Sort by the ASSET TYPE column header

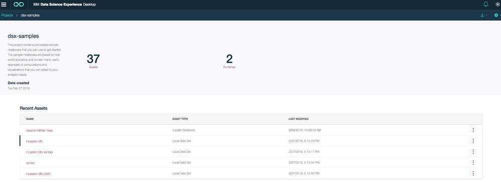(x=180, y=119)
